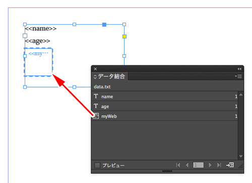Enable the プレビュー checkbox
This screenshot has width=252, height=183.
[x=97, y=165]
